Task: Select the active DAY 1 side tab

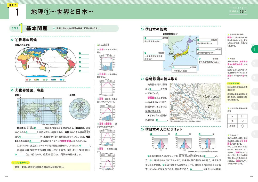Action: [x=254, y=49]
